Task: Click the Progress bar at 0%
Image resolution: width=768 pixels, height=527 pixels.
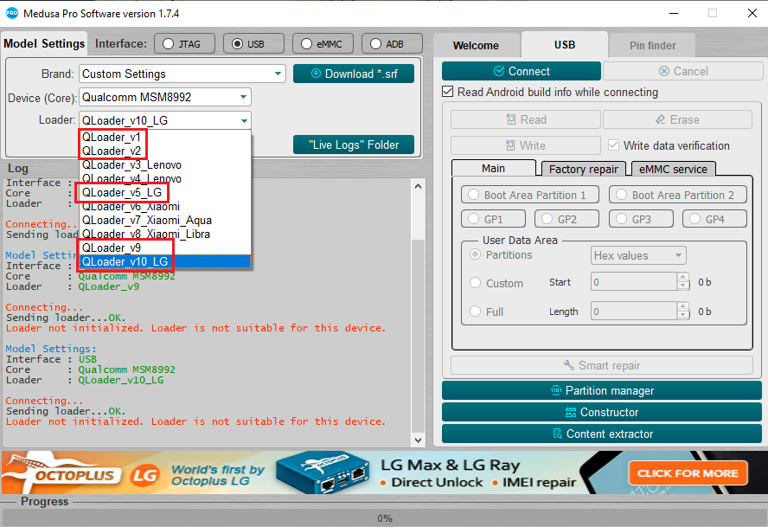Action: point(384,518)
